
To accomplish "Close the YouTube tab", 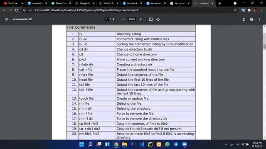I will [22, 3].
